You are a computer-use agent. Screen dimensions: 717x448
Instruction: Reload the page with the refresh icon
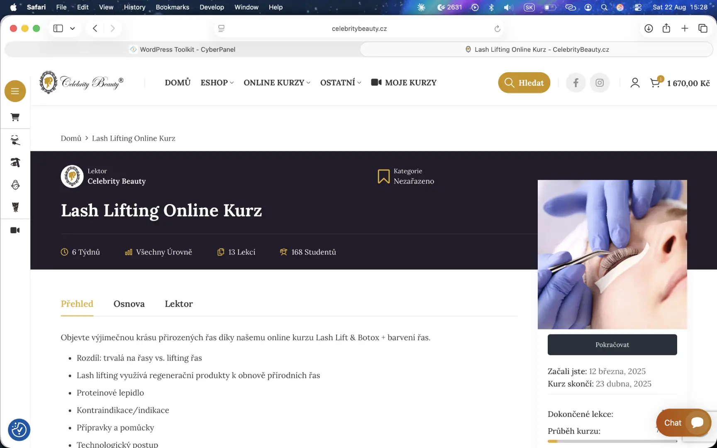[x=497, y=29]
